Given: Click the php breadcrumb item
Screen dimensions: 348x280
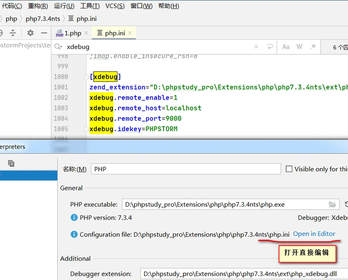Looking at the screenshot, I should point(11,19).
